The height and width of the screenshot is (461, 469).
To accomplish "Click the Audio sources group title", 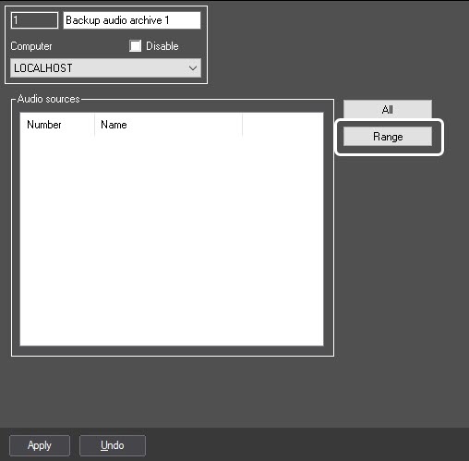I will (x=49, y=99).
